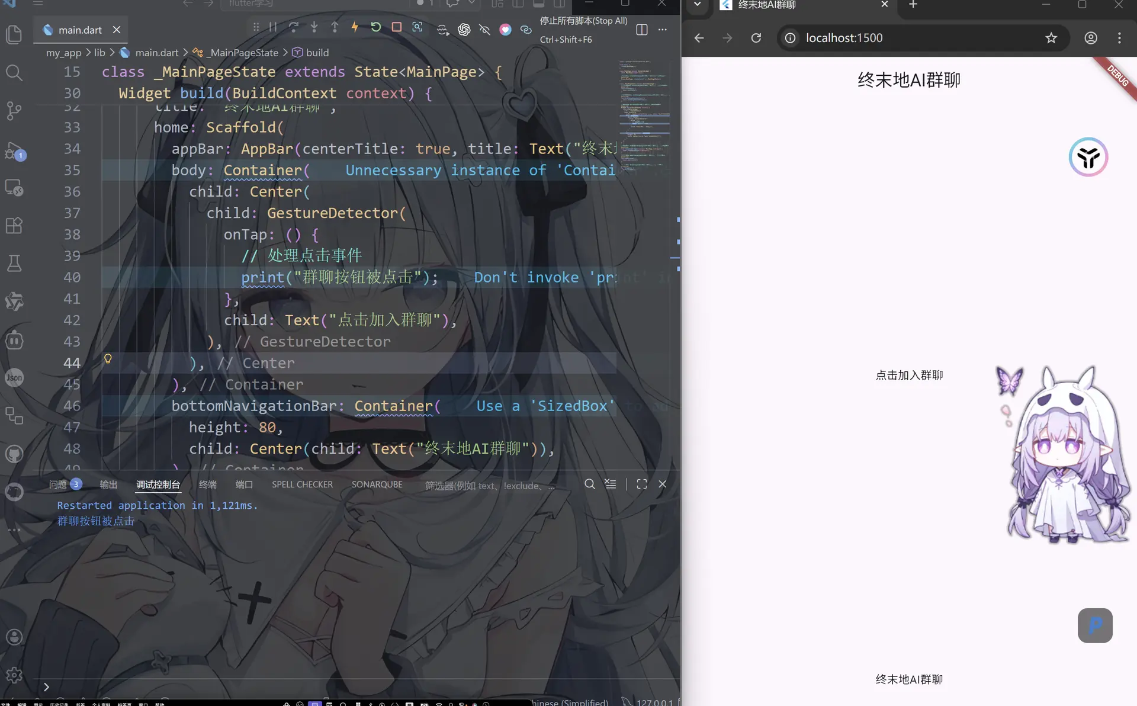Stop the debug session red square
Viewport: 1137px width, 706px height.
(x=397, y=27)
